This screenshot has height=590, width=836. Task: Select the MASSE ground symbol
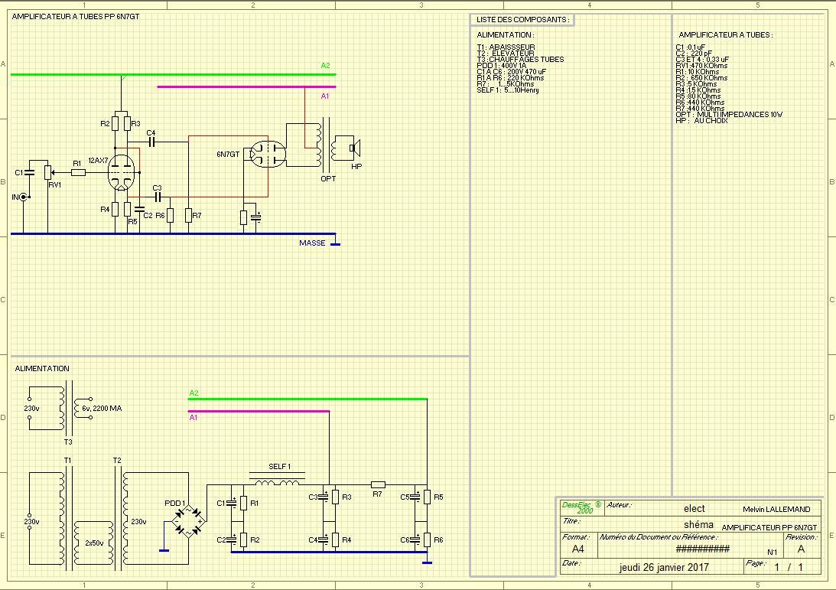(x=335, y=244)
